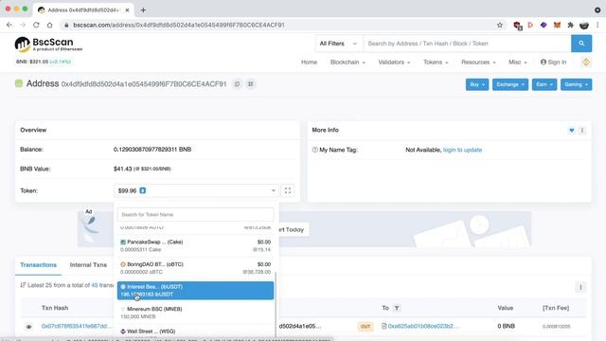Click the Search for Token Name field

(x=195, y=215)
